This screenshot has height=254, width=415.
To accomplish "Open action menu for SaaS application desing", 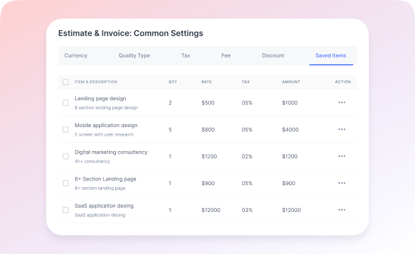I will point(341,210).
